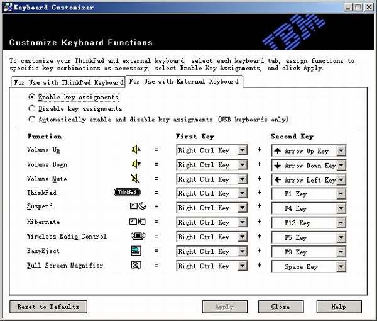
Task: Switch to For Use with ThinkPad Keyboard tab
Action: [68, 82]
